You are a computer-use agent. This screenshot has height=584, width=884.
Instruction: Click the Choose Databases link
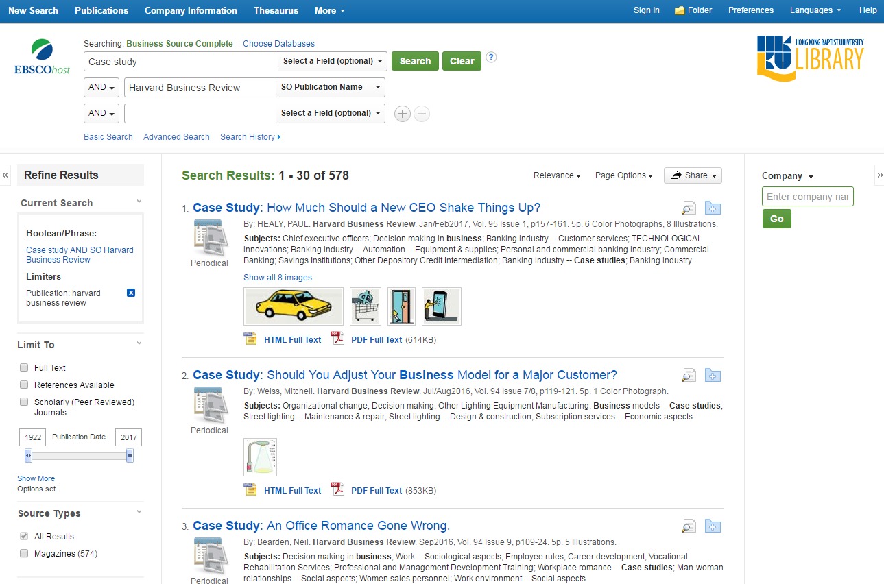(278, 44)
